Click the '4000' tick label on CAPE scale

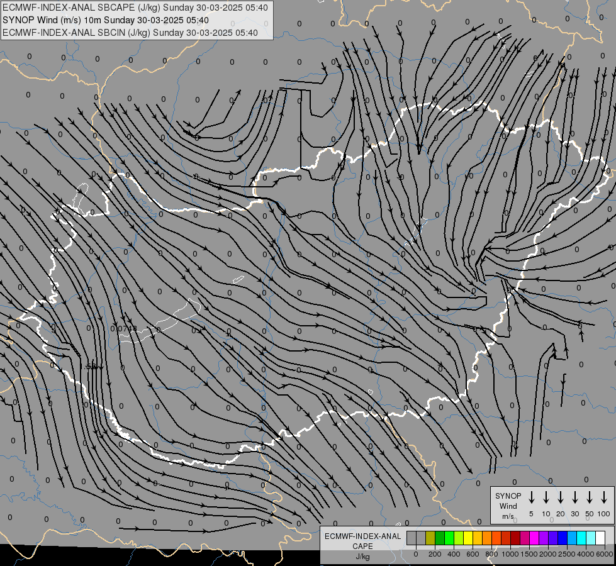(x=586, y=554)
